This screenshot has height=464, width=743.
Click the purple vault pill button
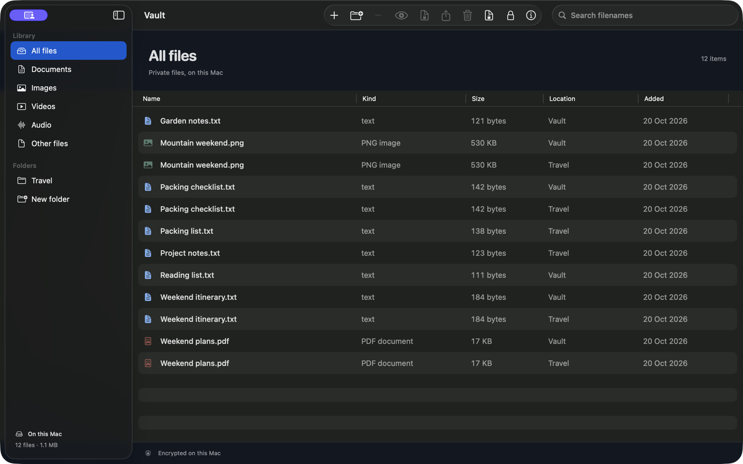click(x=29, y=15)
